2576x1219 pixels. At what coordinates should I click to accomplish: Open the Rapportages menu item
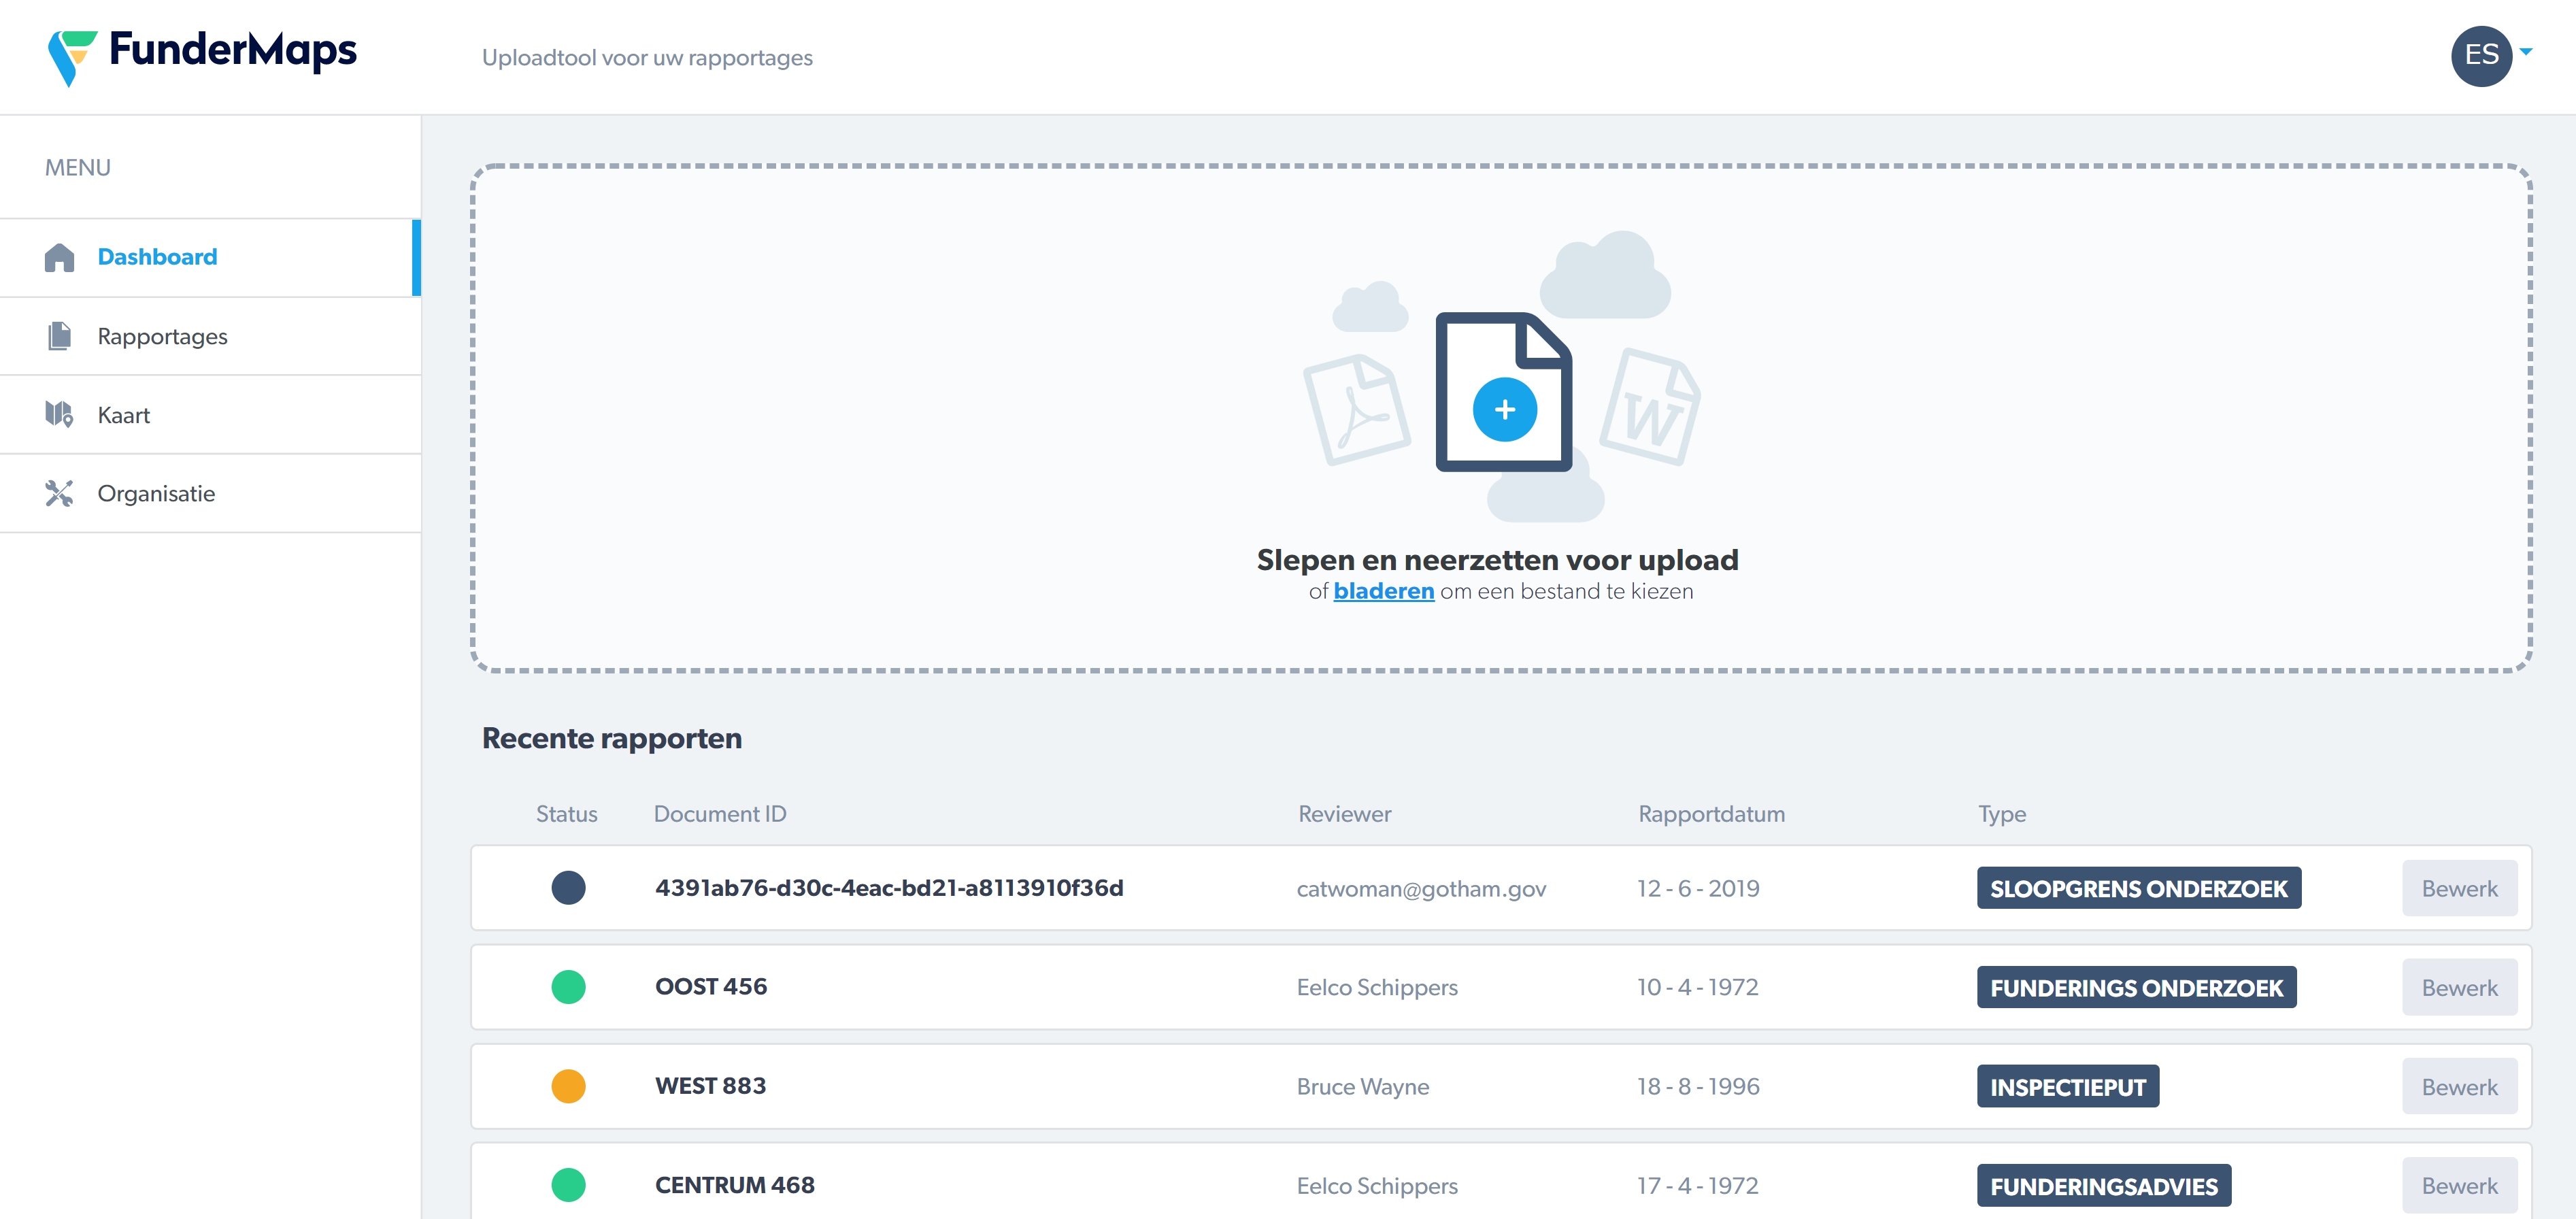pos(162,337)
